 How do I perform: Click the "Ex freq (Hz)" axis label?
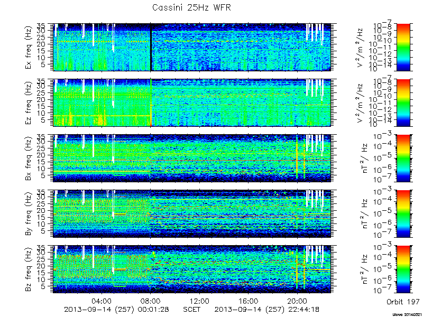point(29,48)
